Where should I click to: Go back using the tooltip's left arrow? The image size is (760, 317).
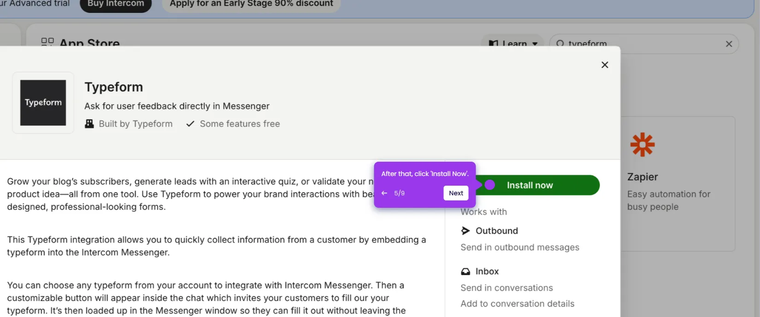coord(384,193)
